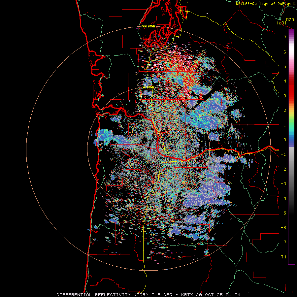
Task: Click the 50 NMI range ring label
Action: 148,87
